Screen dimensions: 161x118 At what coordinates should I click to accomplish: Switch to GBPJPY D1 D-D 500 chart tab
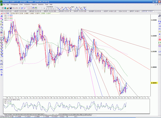coord(50,11)
